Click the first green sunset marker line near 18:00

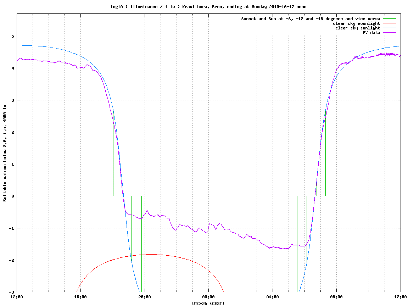click(x=113, y=154)
